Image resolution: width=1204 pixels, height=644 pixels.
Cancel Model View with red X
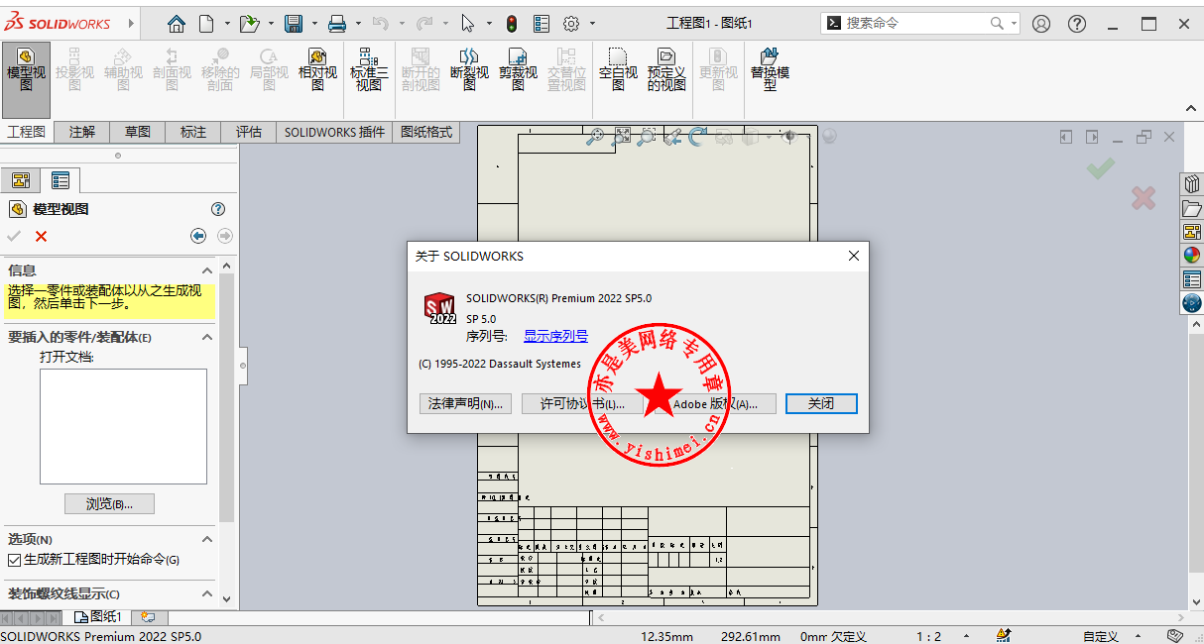[41, 236]
